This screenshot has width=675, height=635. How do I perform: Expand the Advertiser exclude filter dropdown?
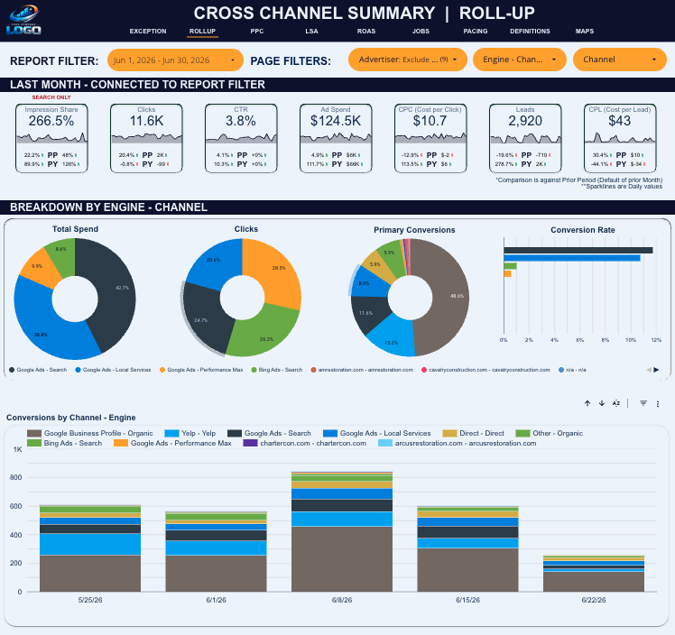pyautogui.click(x=408, y=60)
